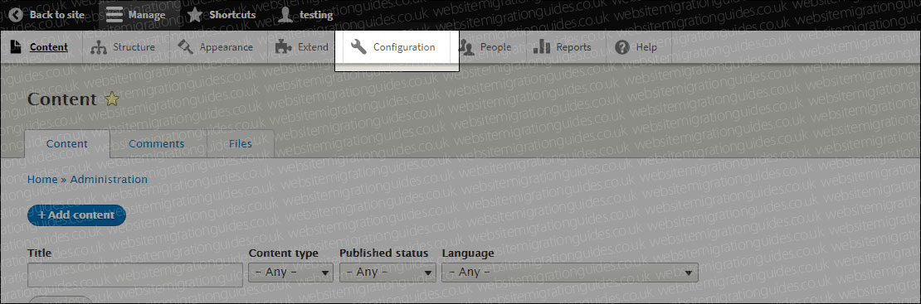The image size is (921, 304).
Task: Click the People users icon
Action: click(465, 47)
